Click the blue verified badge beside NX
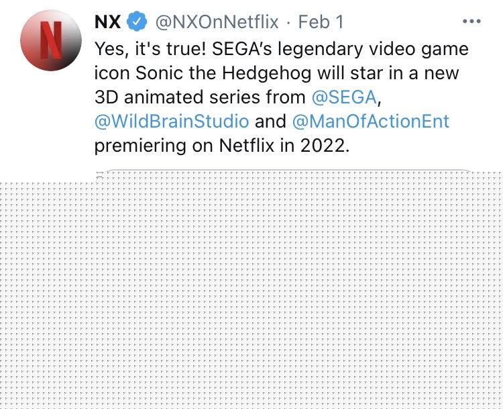This screenshot has width=503, height=409. pyautogui.click(x=137, y=21)
